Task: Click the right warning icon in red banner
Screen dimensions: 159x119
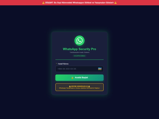Action: (115, 3)
